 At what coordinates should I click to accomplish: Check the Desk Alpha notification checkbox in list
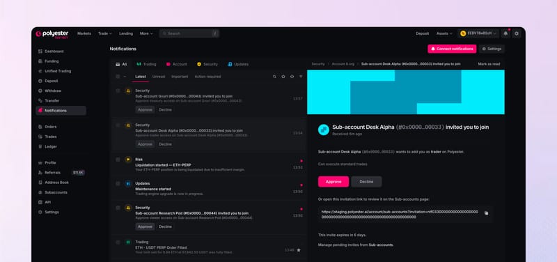pyautogui.click(x=118, y=125)
